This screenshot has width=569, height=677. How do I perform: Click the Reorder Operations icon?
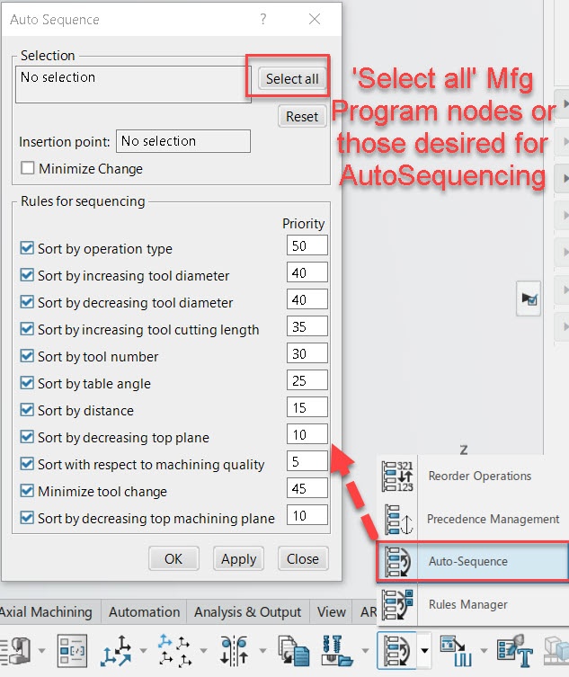[397, 477]
